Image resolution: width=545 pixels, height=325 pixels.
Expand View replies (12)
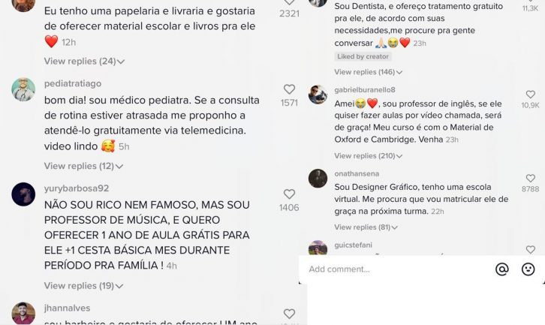click(x=83, y=166)
